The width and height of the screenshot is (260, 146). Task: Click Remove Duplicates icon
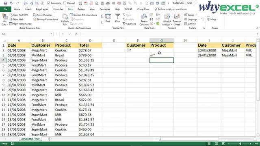[151, 19]
